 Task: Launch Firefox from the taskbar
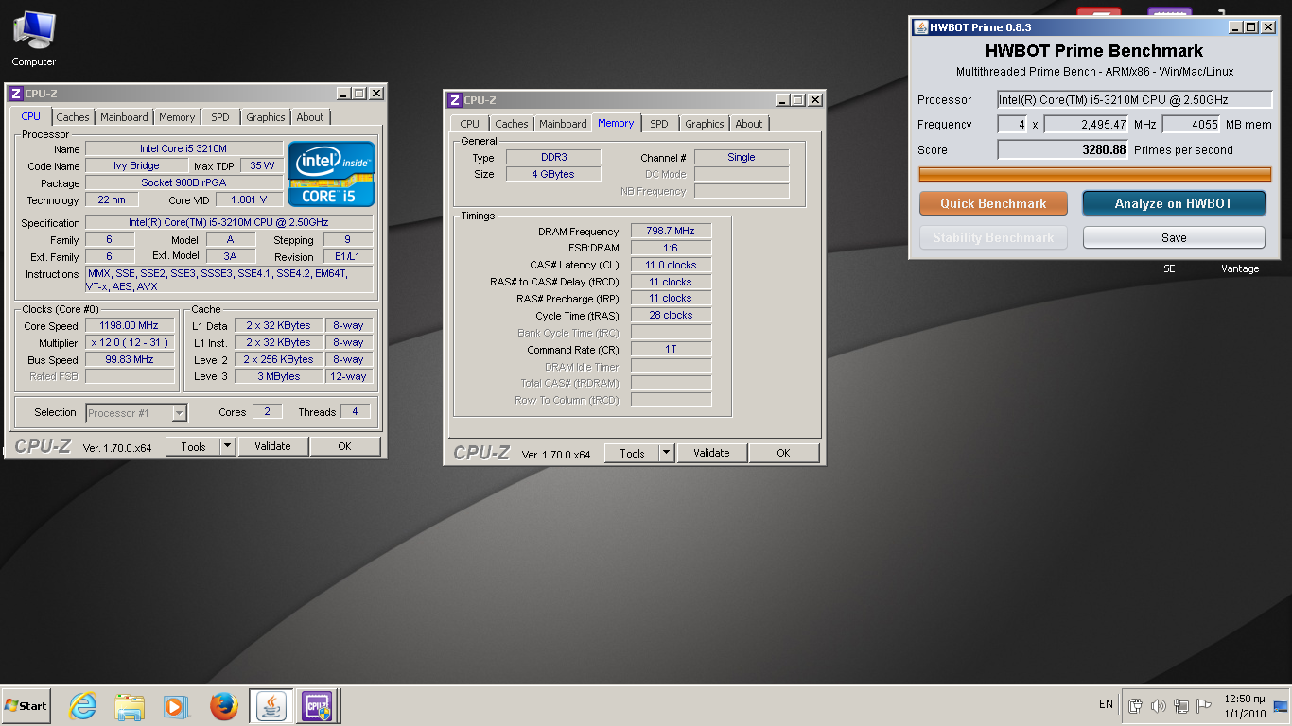(224, 706)
